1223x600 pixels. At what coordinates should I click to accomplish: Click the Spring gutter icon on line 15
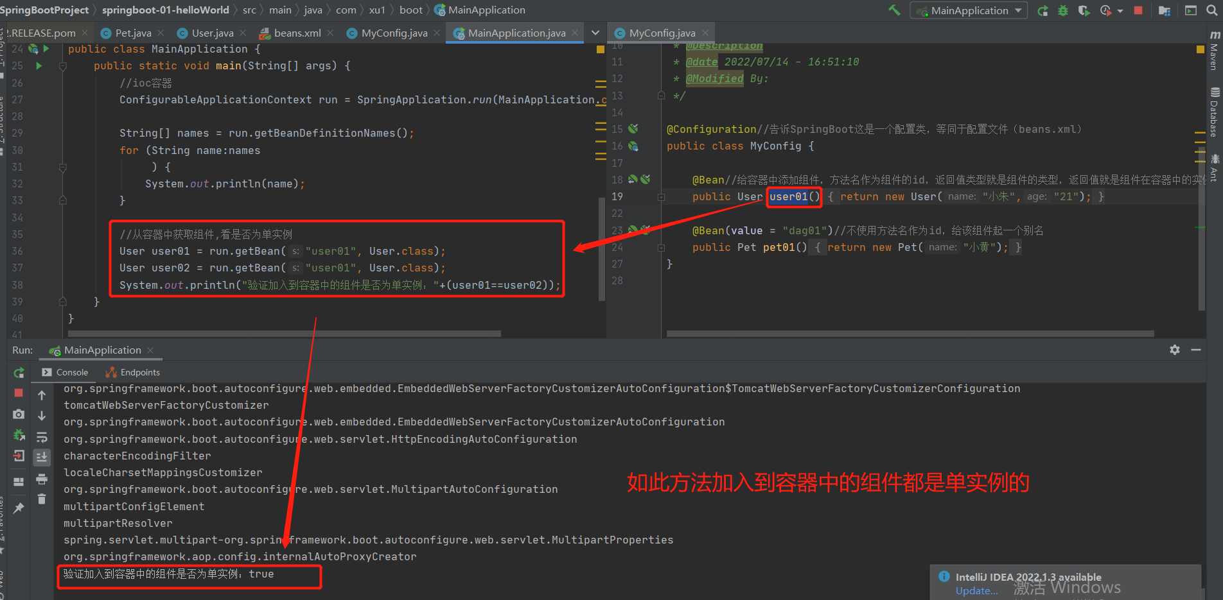pyautogui.click(x=633, y=129)
